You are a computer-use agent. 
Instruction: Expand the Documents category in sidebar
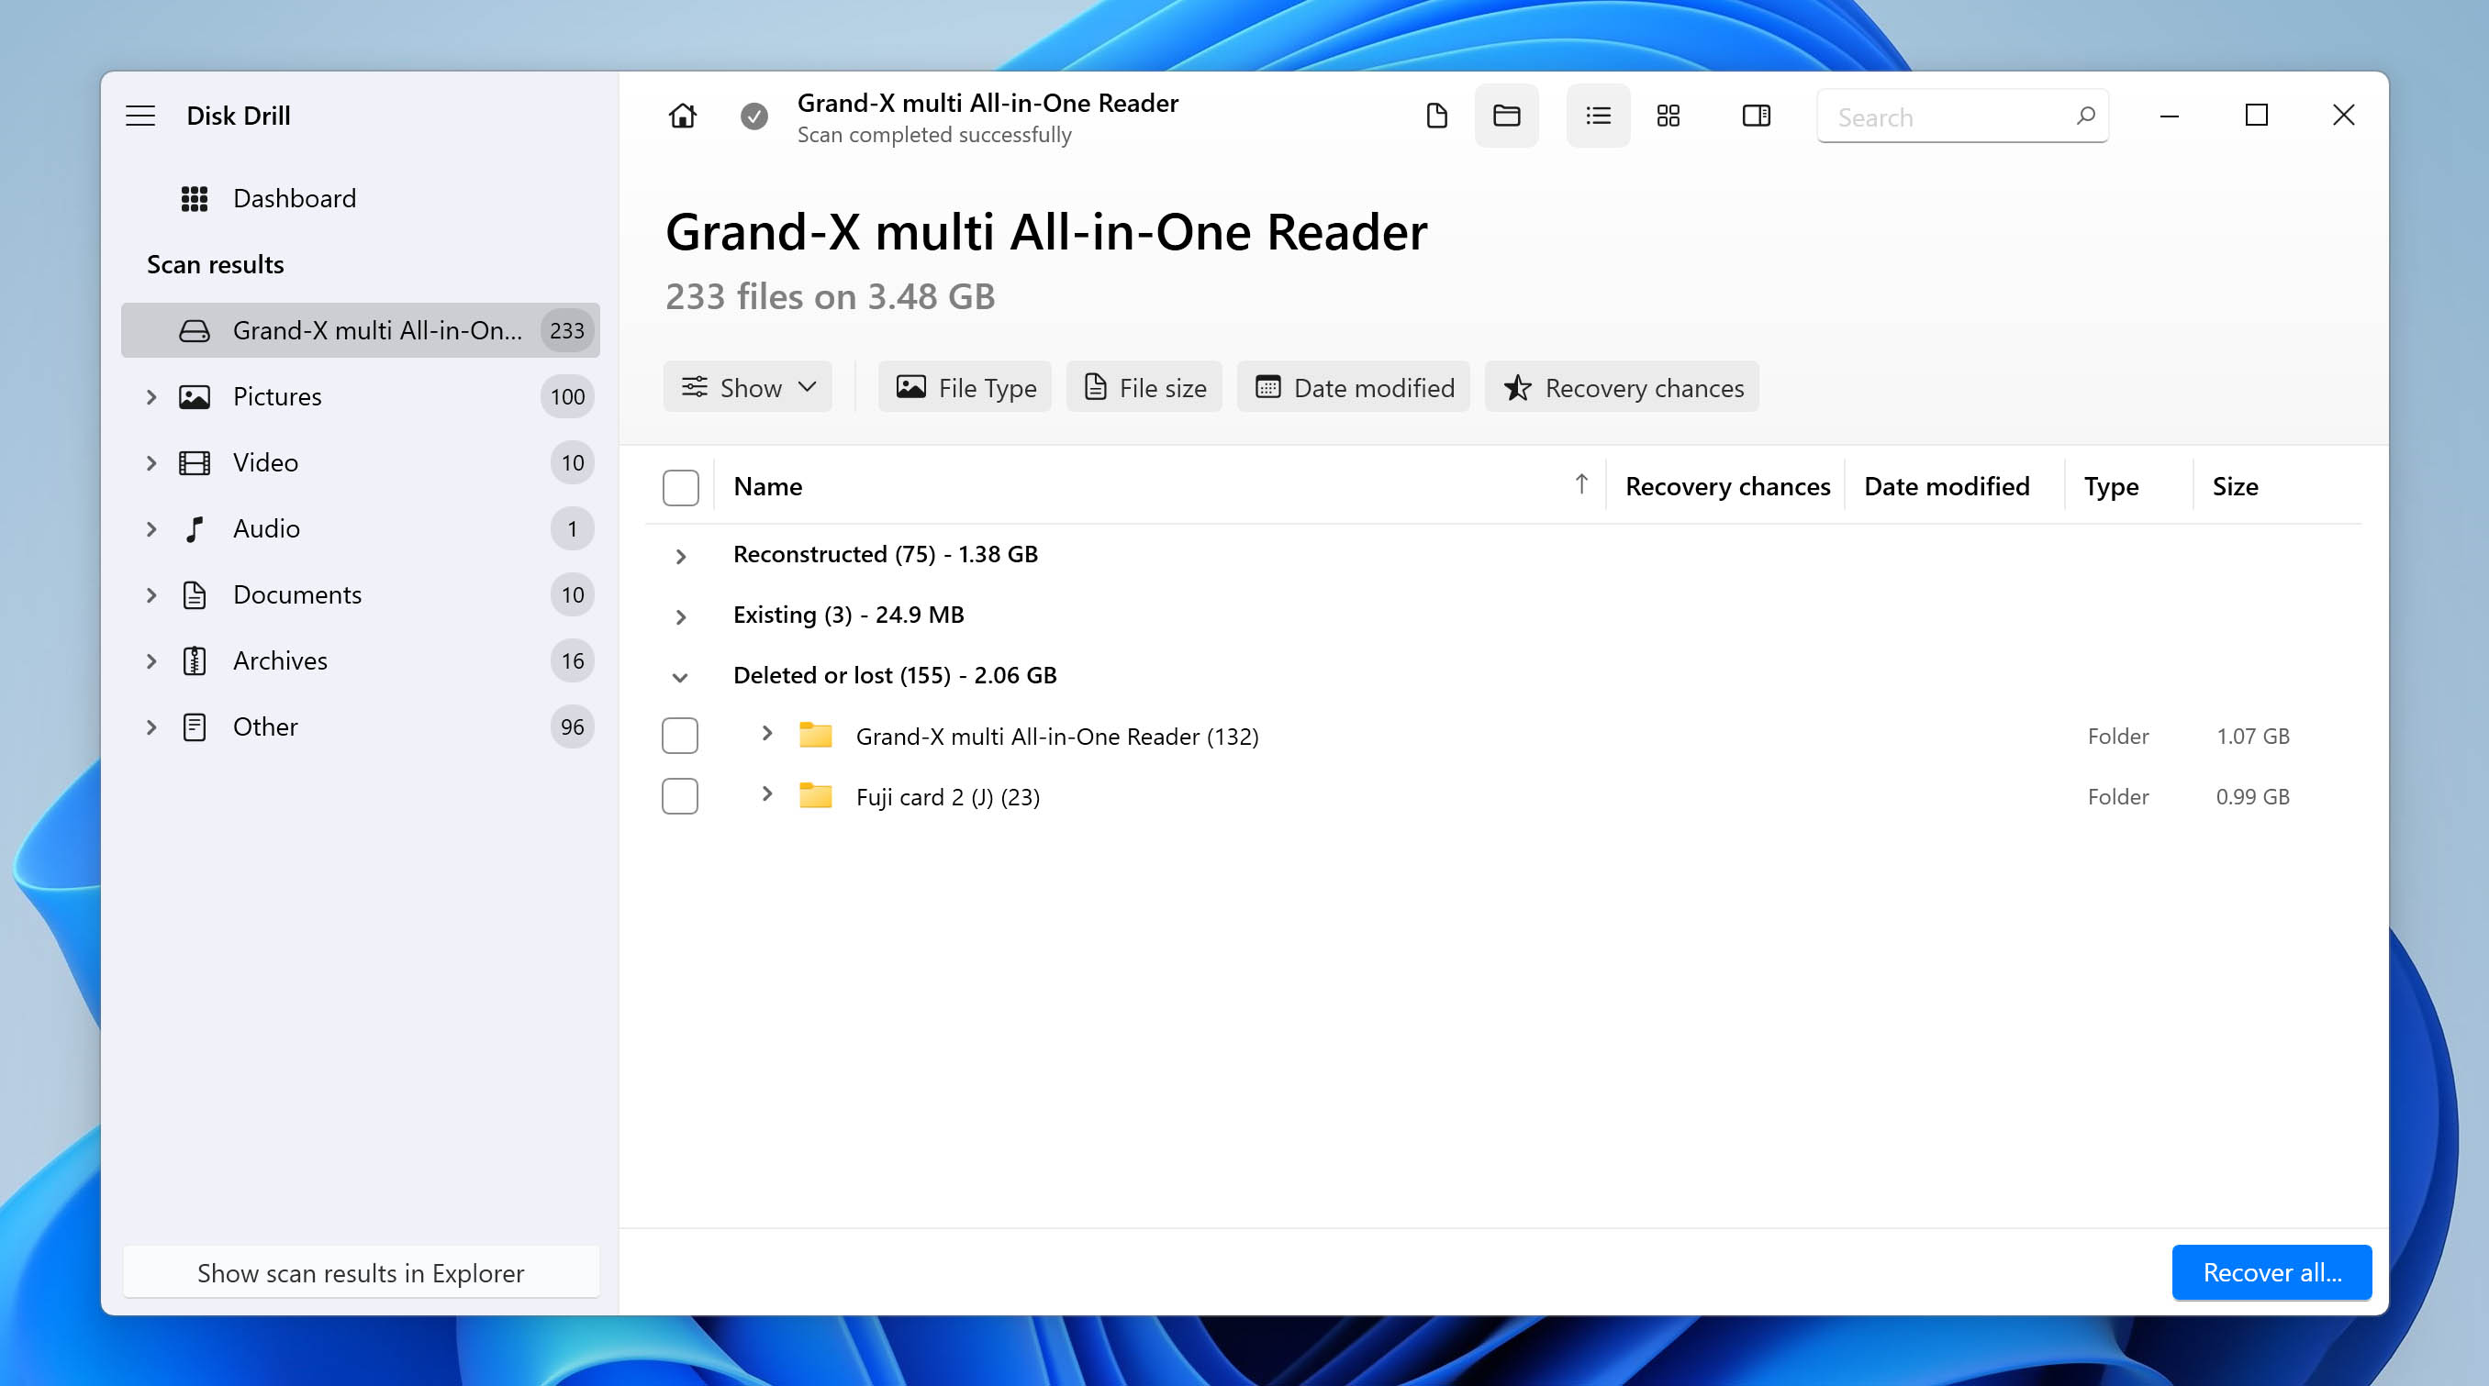pyautogui.click(x=151, y=595)
